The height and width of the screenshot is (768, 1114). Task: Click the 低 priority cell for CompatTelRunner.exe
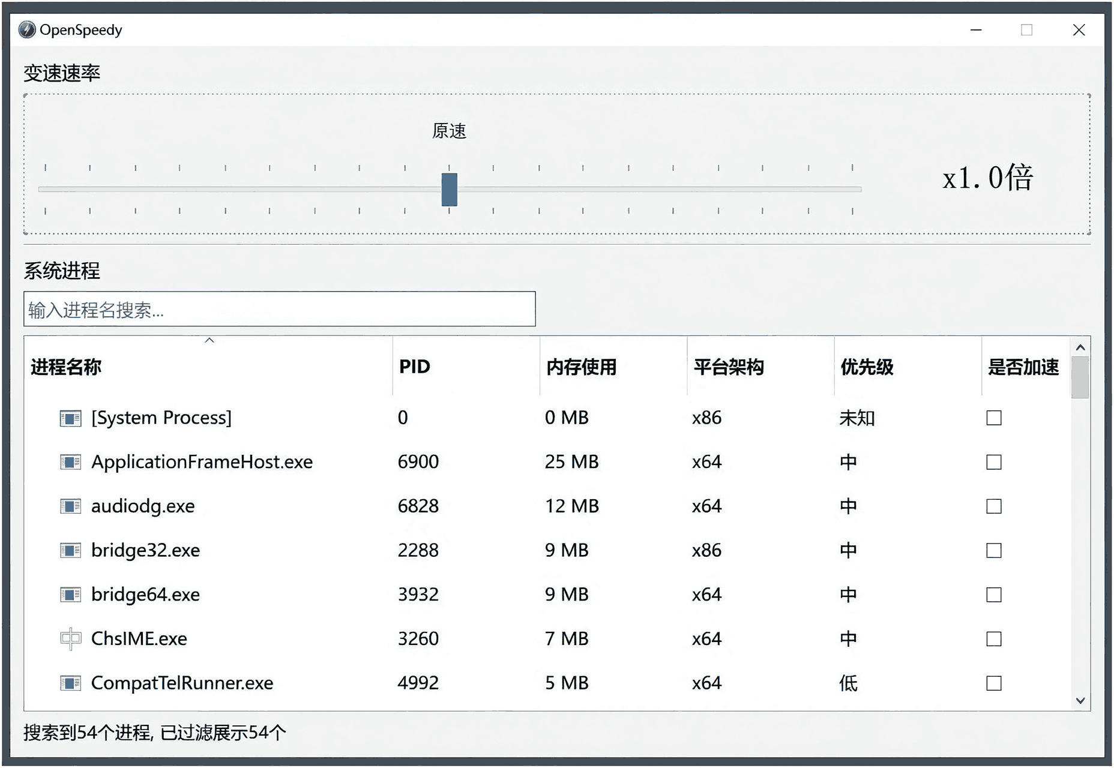848,683
